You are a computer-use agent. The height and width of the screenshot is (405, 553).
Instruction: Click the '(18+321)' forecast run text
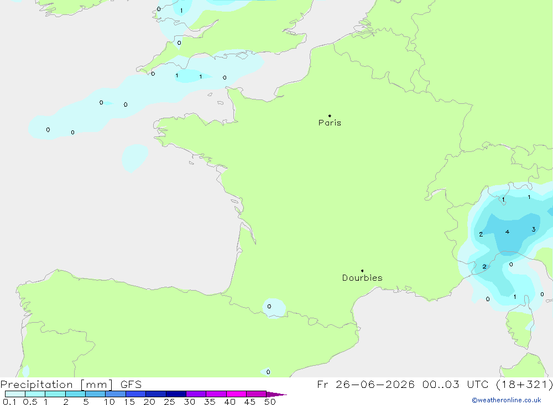524,384
